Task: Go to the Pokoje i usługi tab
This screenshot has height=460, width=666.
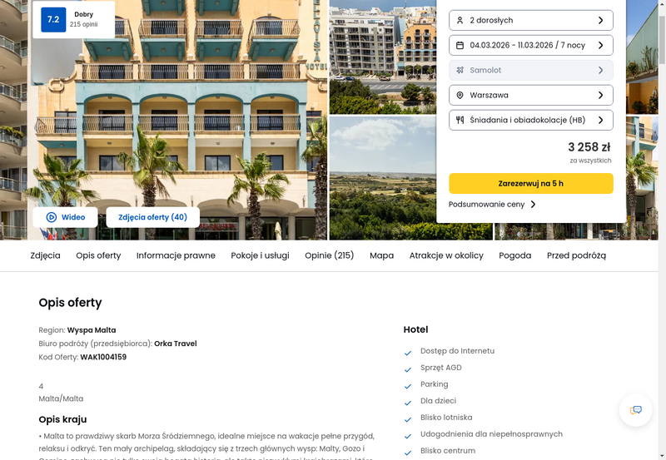Action: tap(260, 255)
